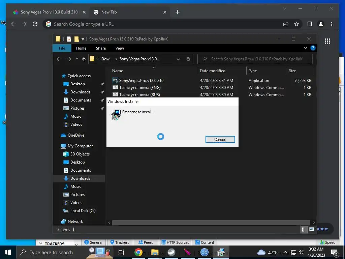345x259 pixels.
Task: Sort files by Type column
Action: pyautogui.click(x=253, y=71)
